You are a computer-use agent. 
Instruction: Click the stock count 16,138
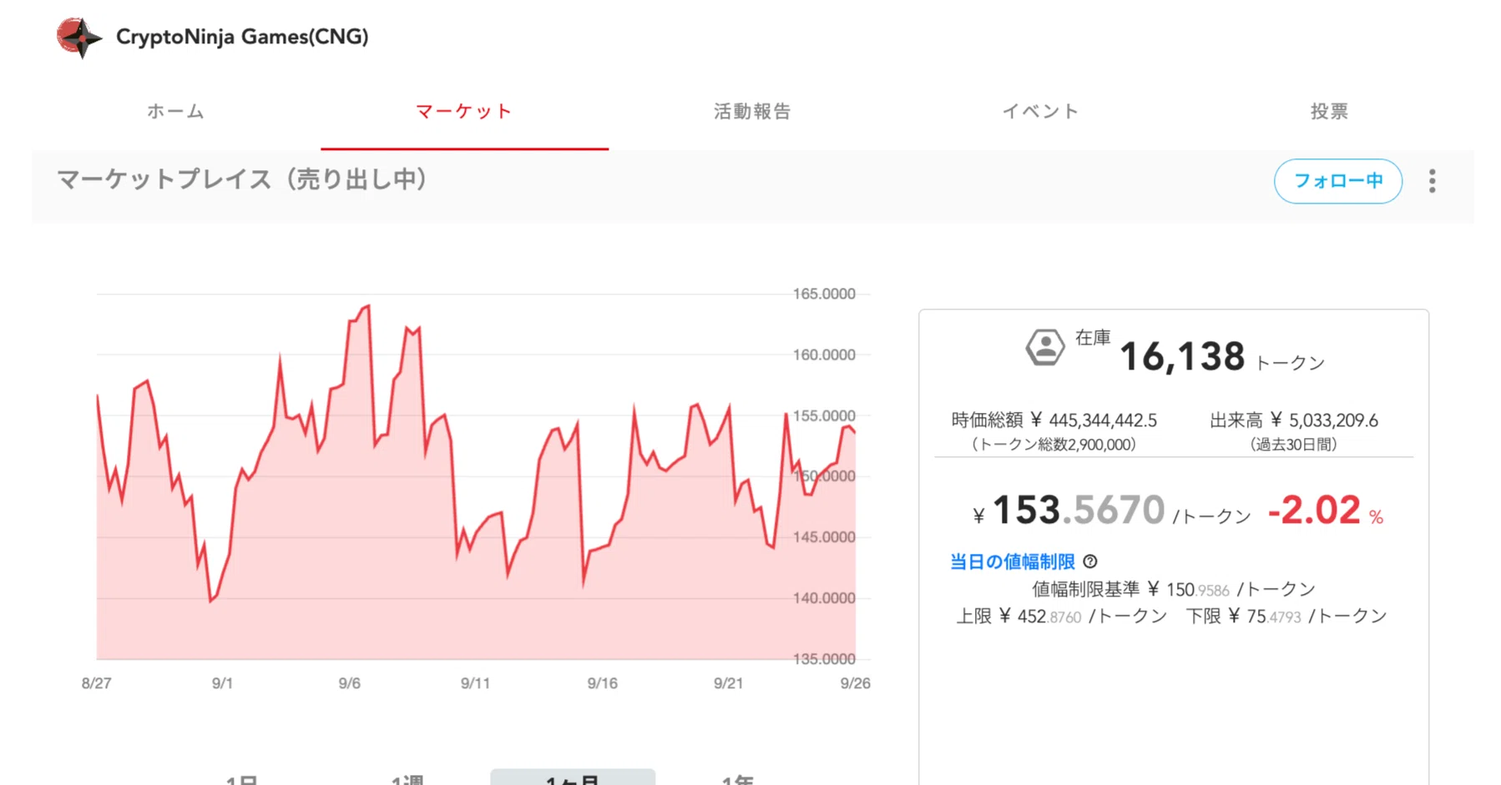[x=1181, y=357]
